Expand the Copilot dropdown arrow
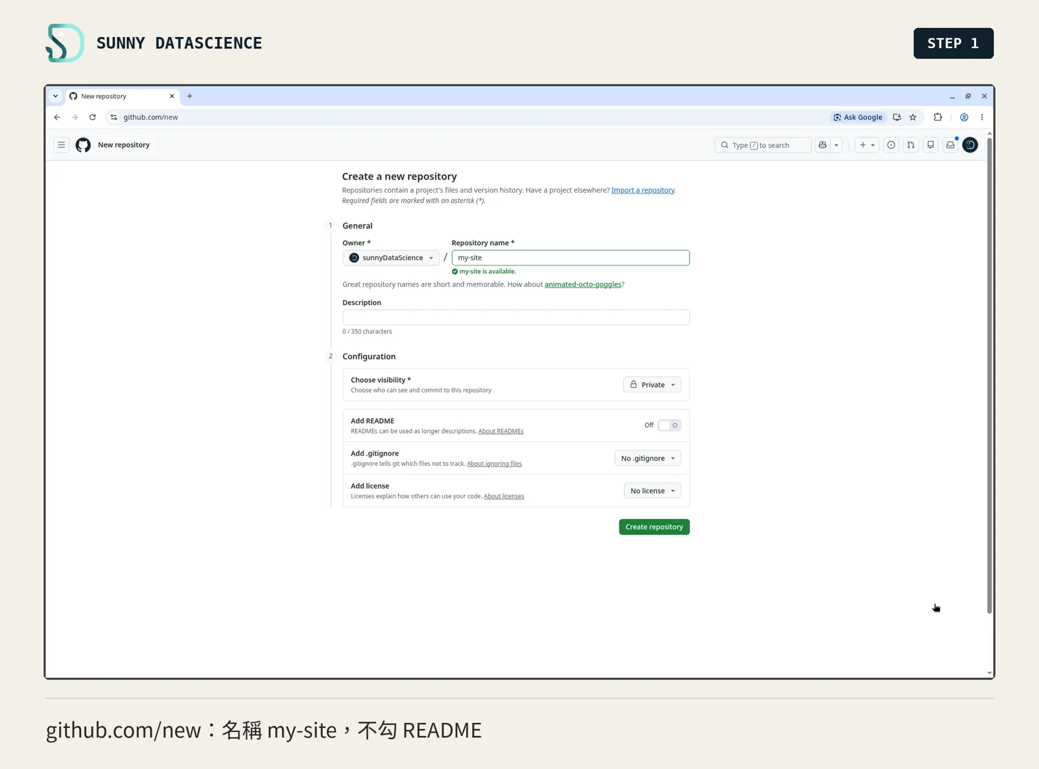The image size is (1039, 769). click(x=836, y=145)
